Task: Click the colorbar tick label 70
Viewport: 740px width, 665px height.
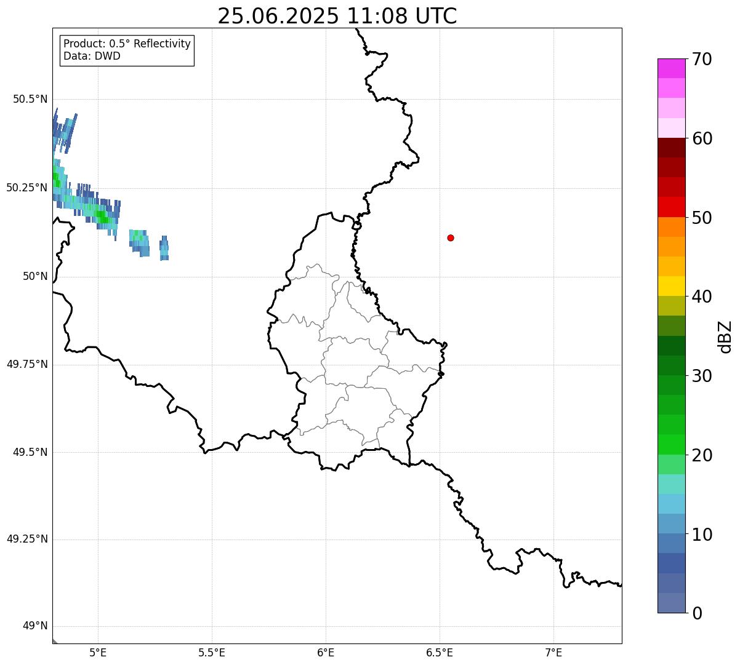Action: click(702, 59)
